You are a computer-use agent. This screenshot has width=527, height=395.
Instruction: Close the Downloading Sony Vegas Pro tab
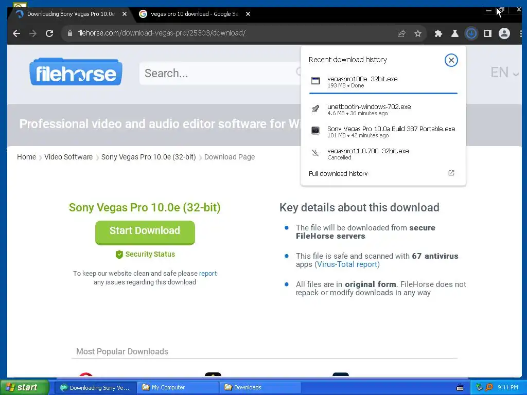(x=125, y=14)
